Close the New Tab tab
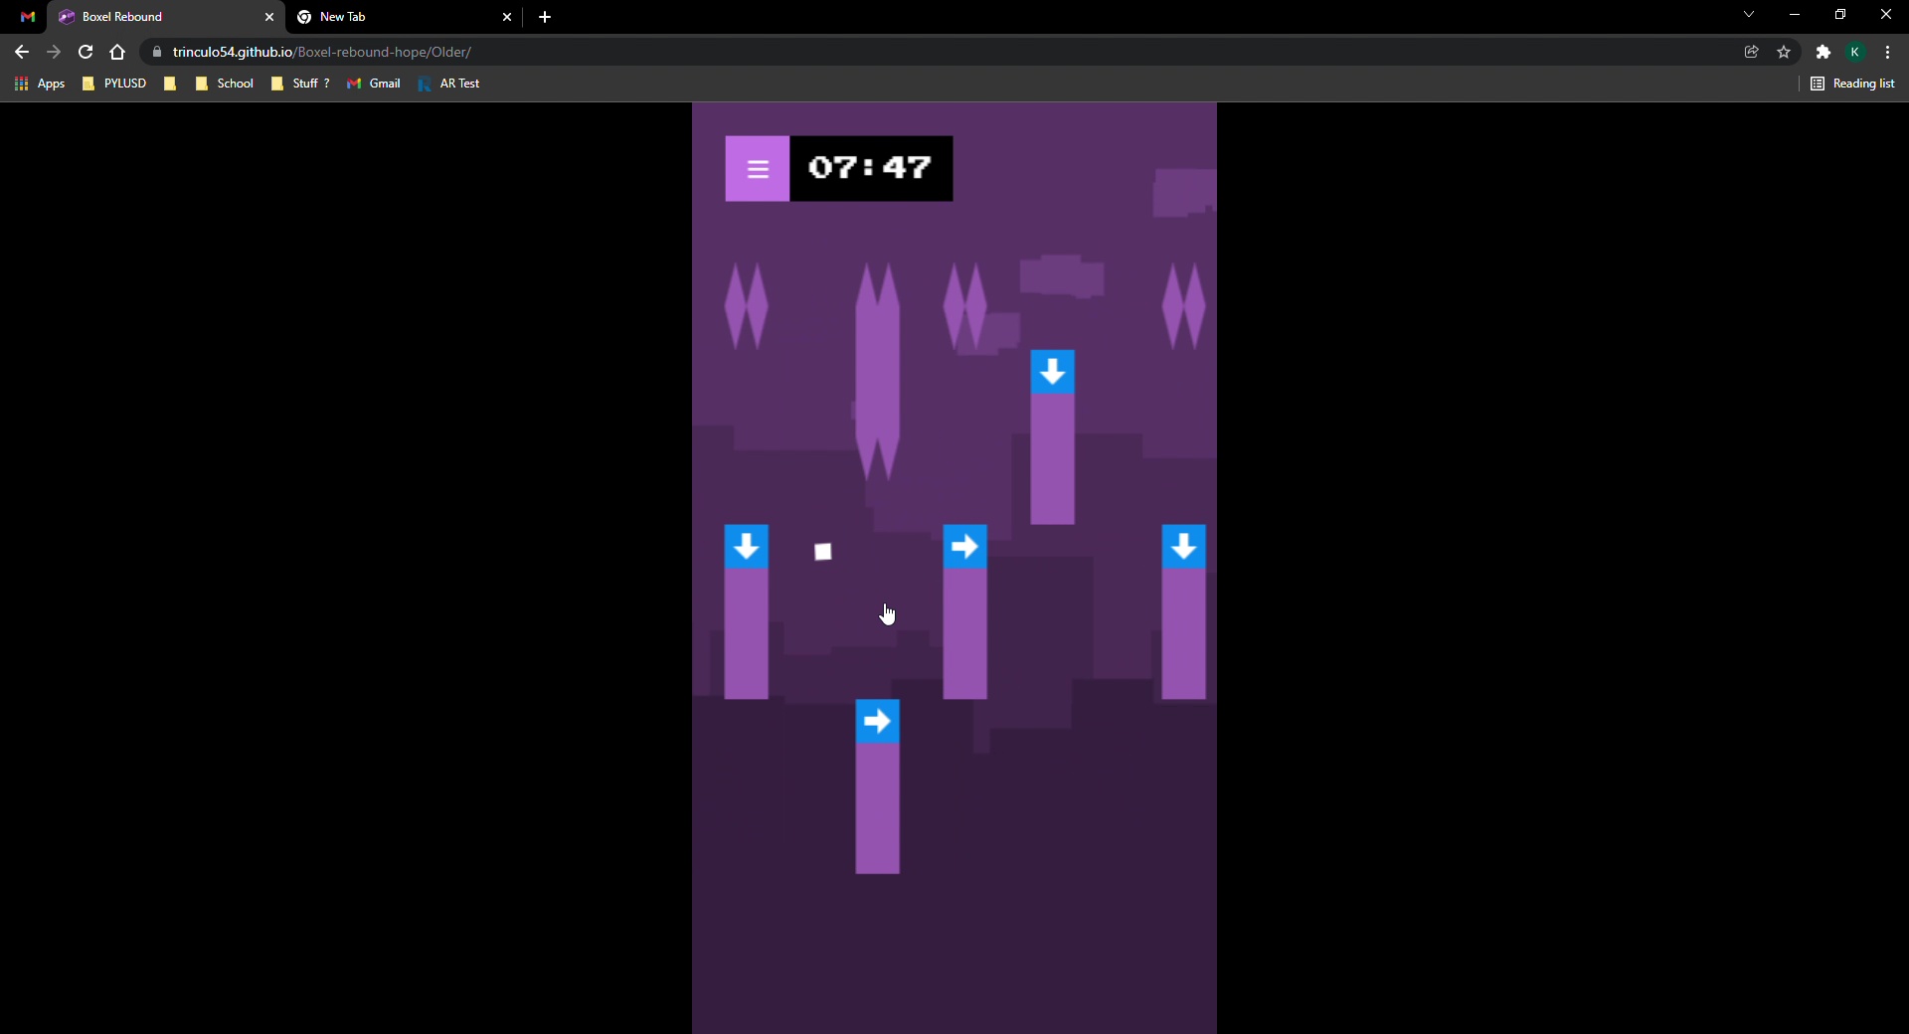Image resolution: width=1909 pixels, height=1034 pixels. pos(507,17)
